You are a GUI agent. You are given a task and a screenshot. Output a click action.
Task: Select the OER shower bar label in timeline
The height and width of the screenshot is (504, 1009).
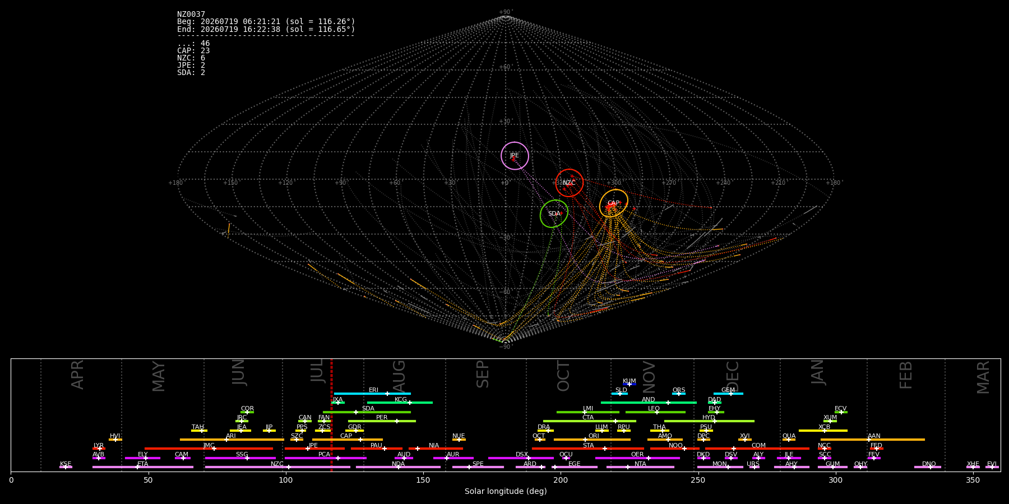pos(637,455)
